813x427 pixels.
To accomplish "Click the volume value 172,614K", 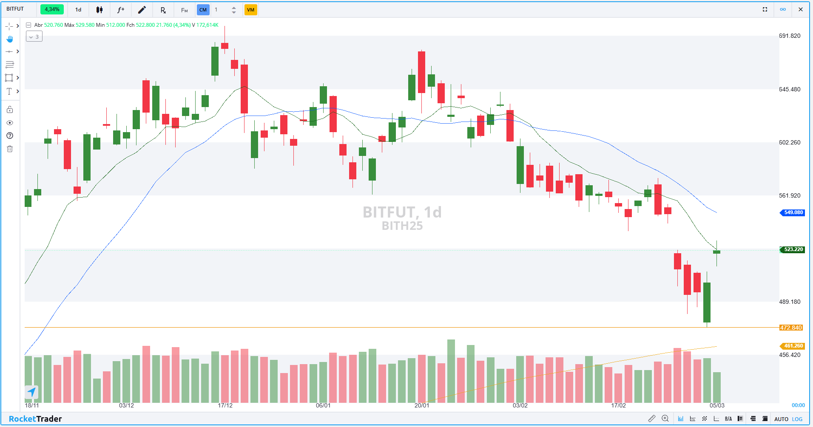I will (x=208, y=25).
